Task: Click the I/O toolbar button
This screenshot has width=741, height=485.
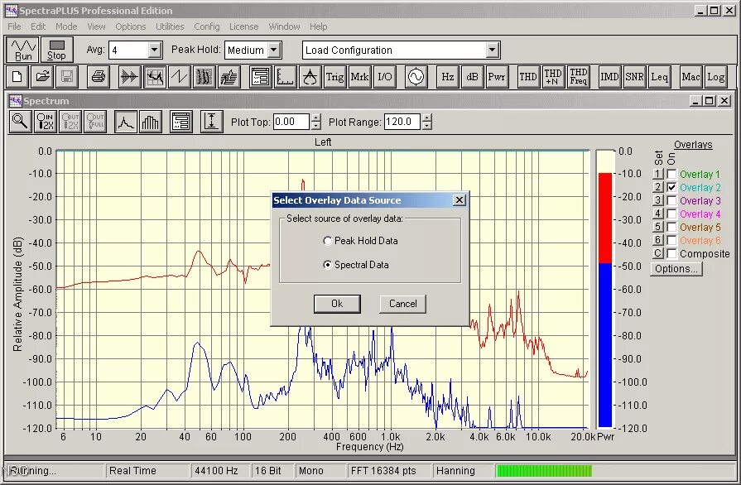Action: point(385,77)
